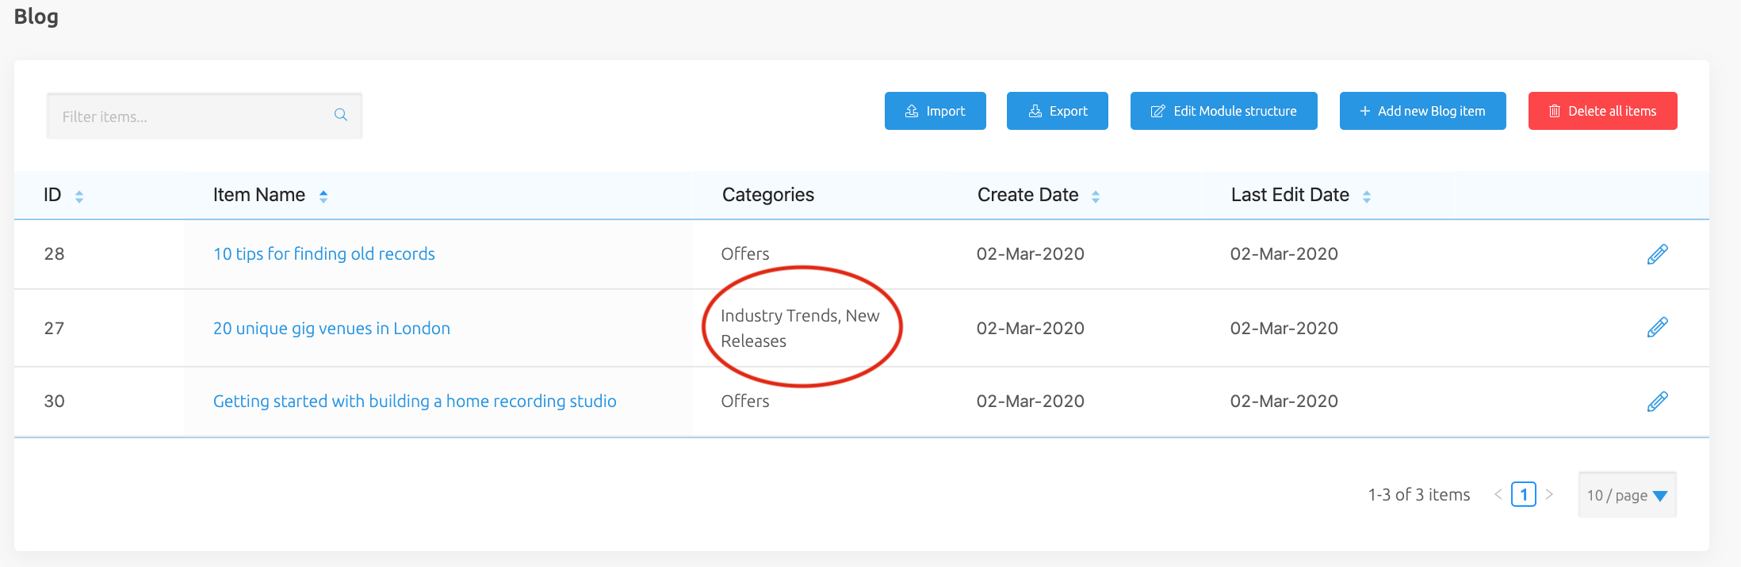Click the pencil edit icon for item 28
Screen dimensions: 1741x567
[1657, 254]
